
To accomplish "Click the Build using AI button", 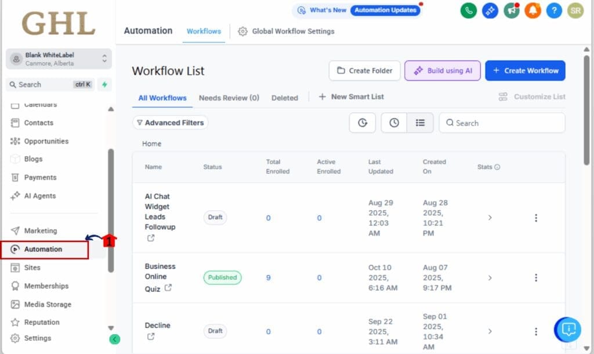I will tap(443, 71).
